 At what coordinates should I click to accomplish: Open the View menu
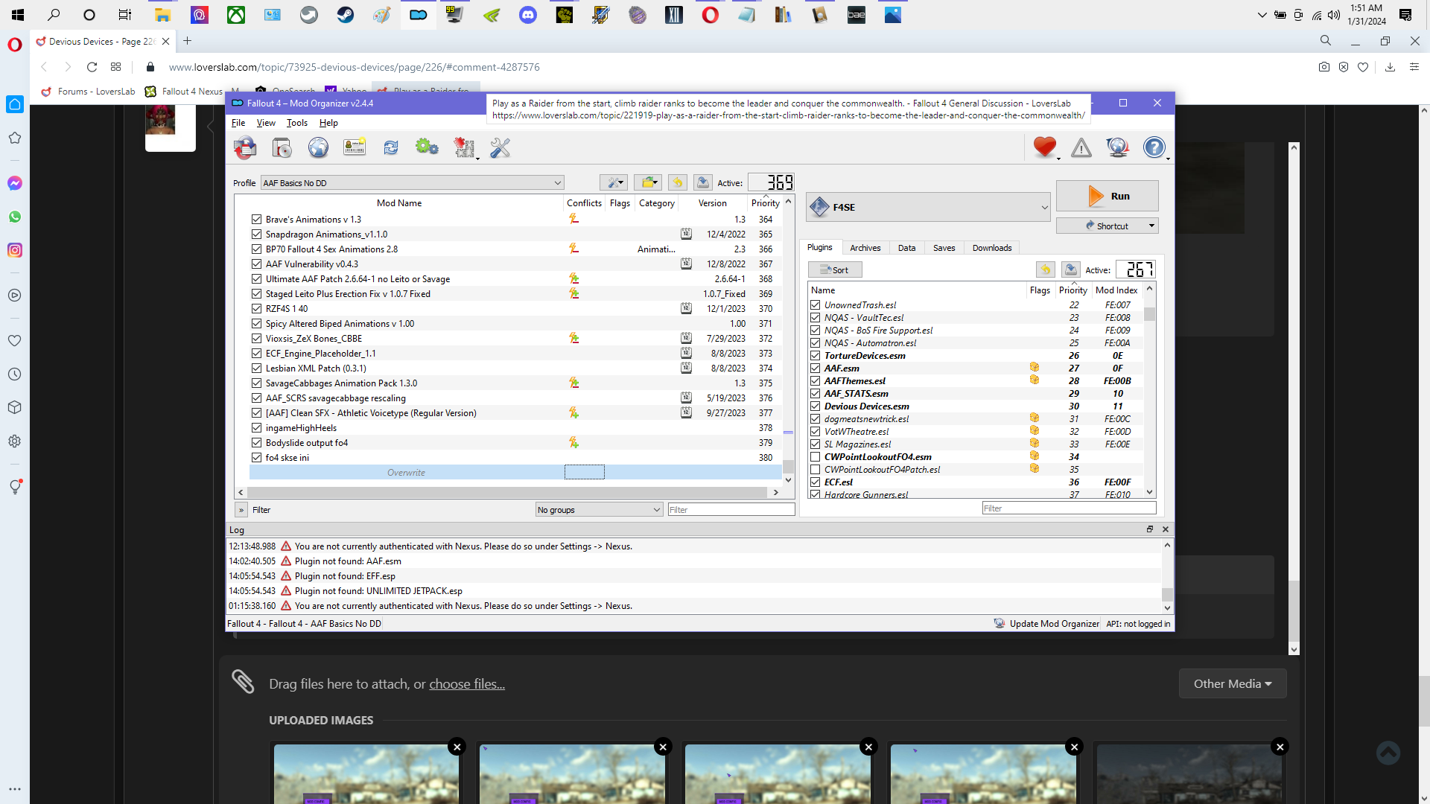click(x=266, y=123)
